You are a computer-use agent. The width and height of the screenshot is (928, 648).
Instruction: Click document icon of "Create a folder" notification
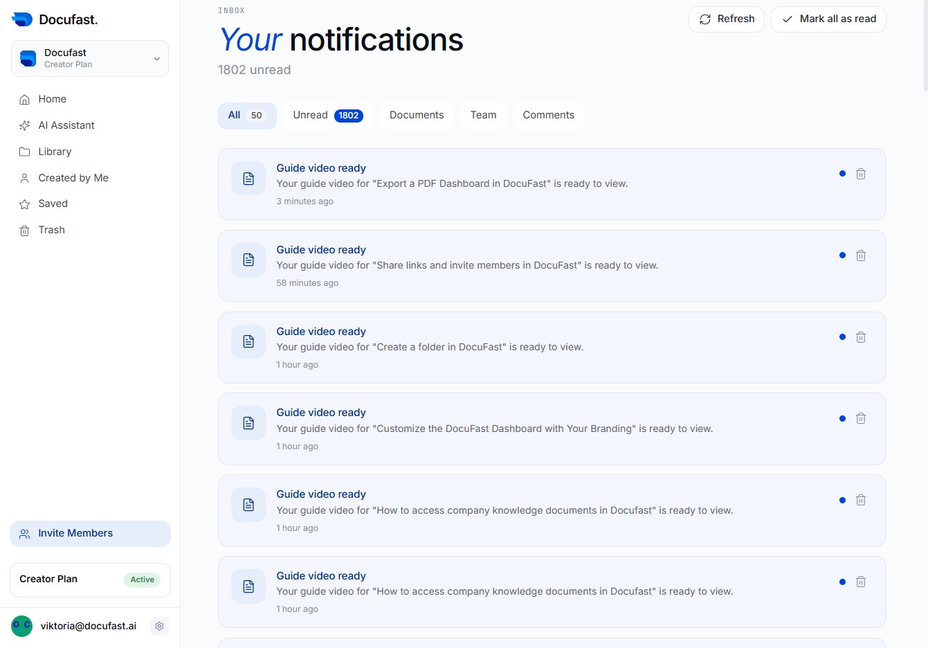point(248,341)
